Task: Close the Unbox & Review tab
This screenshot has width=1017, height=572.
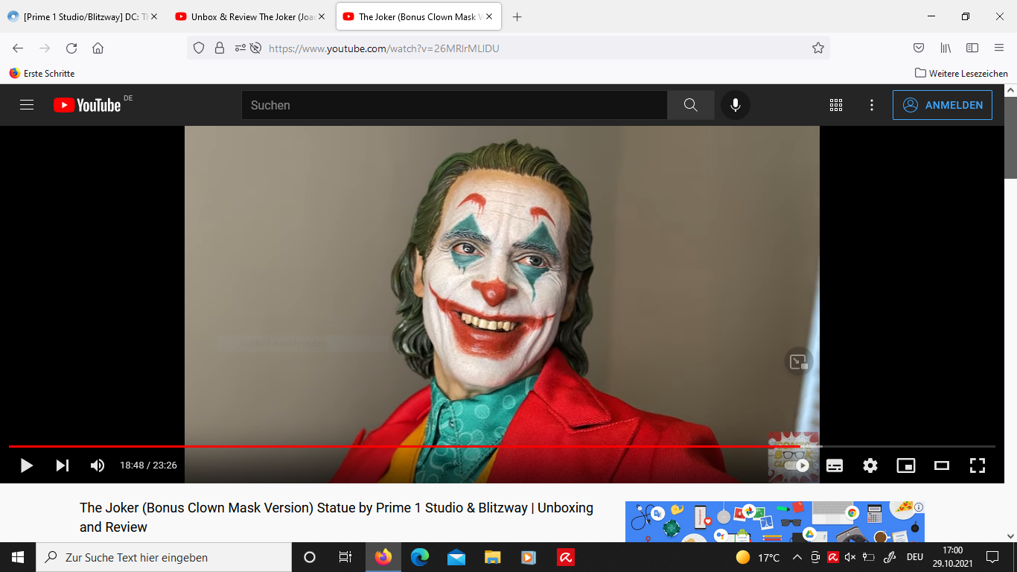Action: click(322, 16)
